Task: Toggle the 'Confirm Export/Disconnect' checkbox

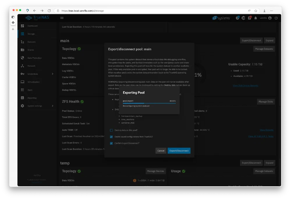Action: tap(111, 143)
